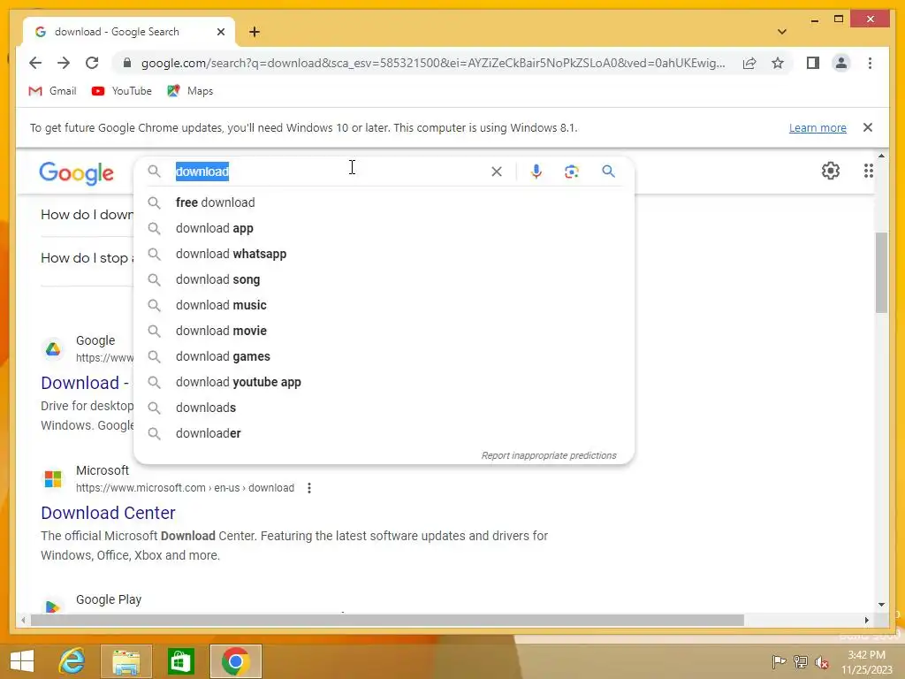Click the Microsoft logo favicon in results
Screen dimensions: 905x679
pyautogui.click(x=53, y=478)
